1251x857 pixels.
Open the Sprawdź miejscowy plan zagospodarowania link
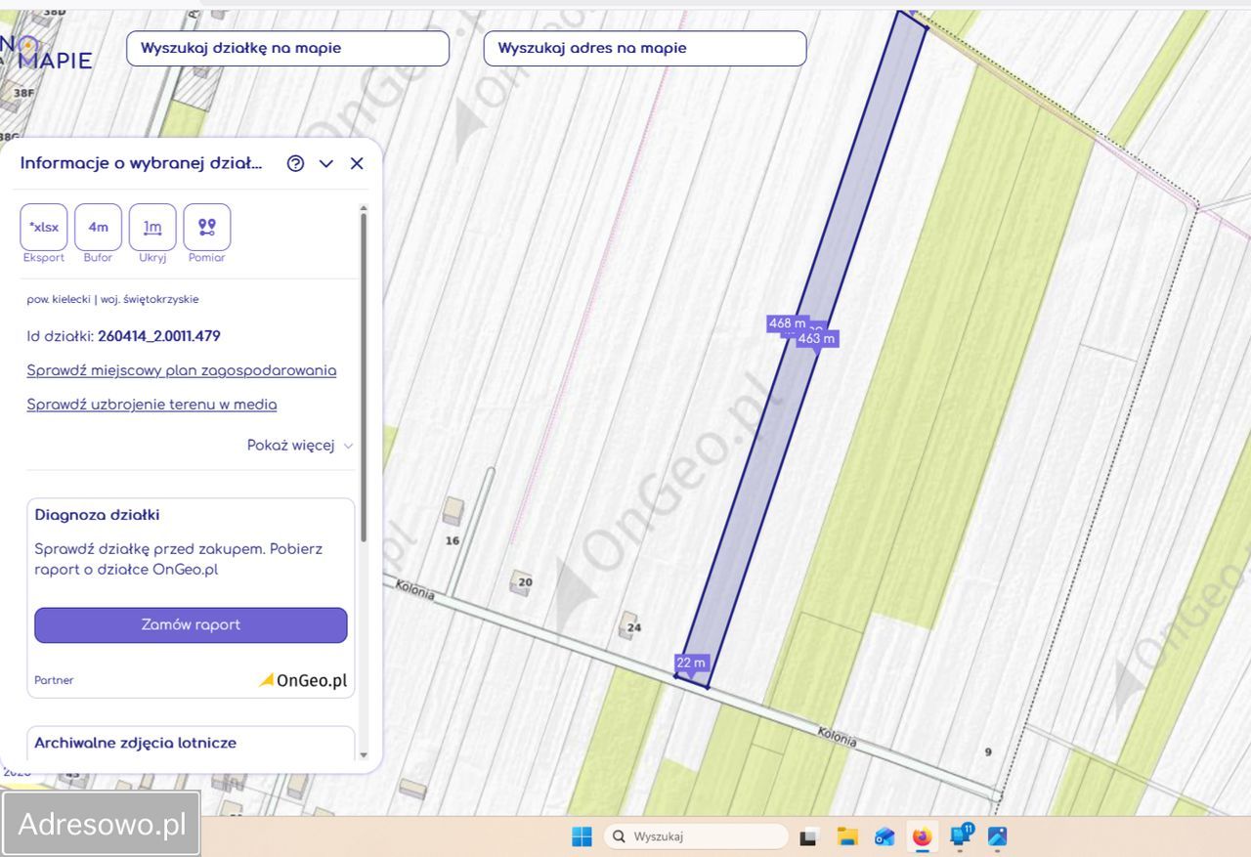tap(182, 370)
